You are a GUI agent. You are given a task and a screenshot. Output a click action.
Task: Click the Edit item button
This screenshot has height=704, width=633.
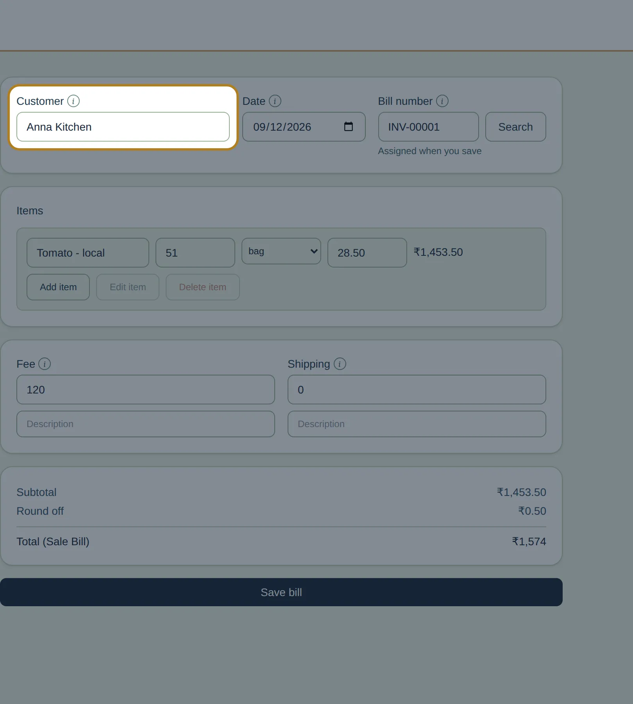(x=128, y=287)
